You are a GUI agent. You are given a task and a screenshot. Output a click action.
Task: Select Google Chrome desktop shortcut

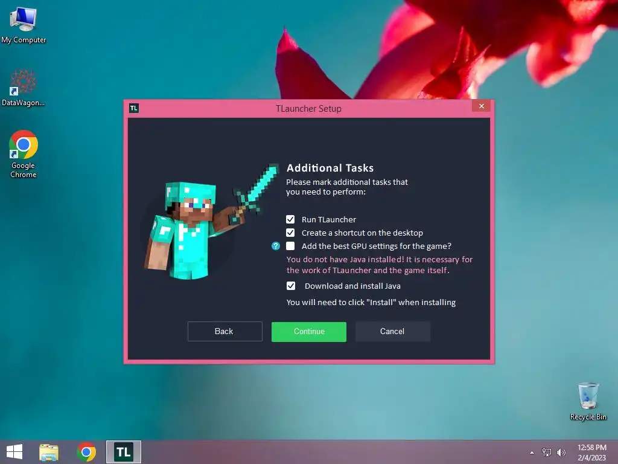click(x=24, y=154)
